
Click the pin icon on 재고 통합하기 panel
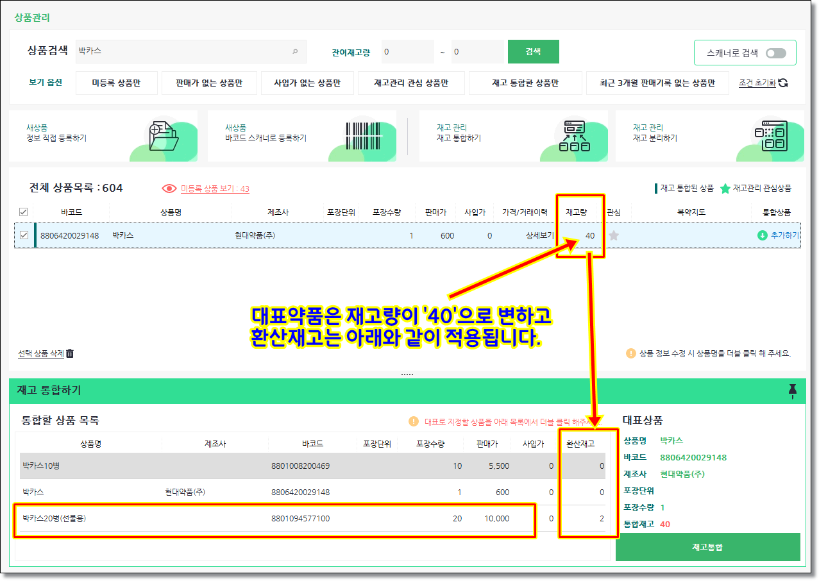[x=792, y=391]
